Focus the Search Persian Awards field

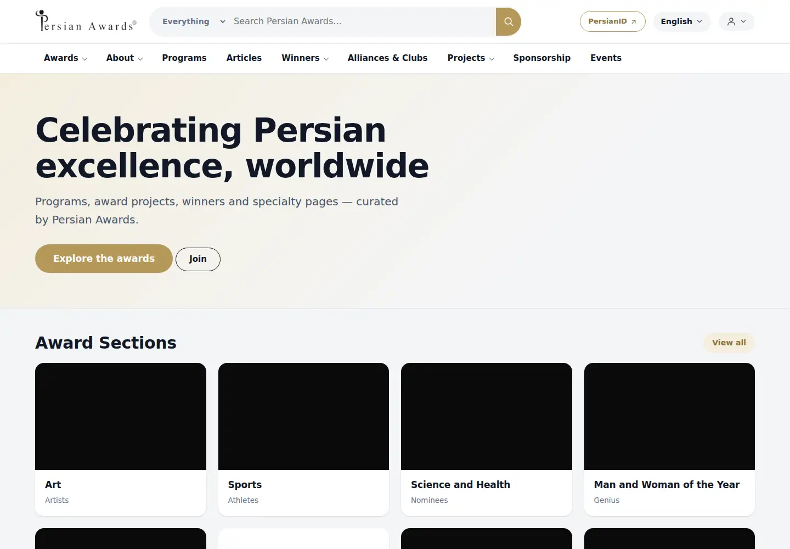click(362, 21)
